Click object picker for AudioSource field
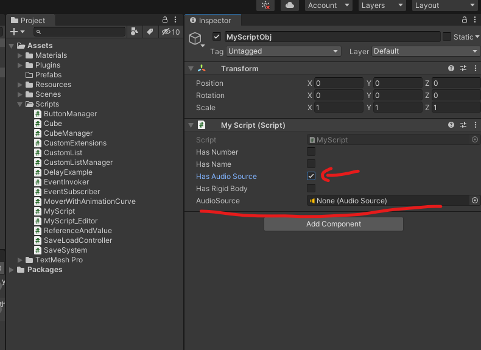This screenshot has width=481, height=350. (474, 200)
